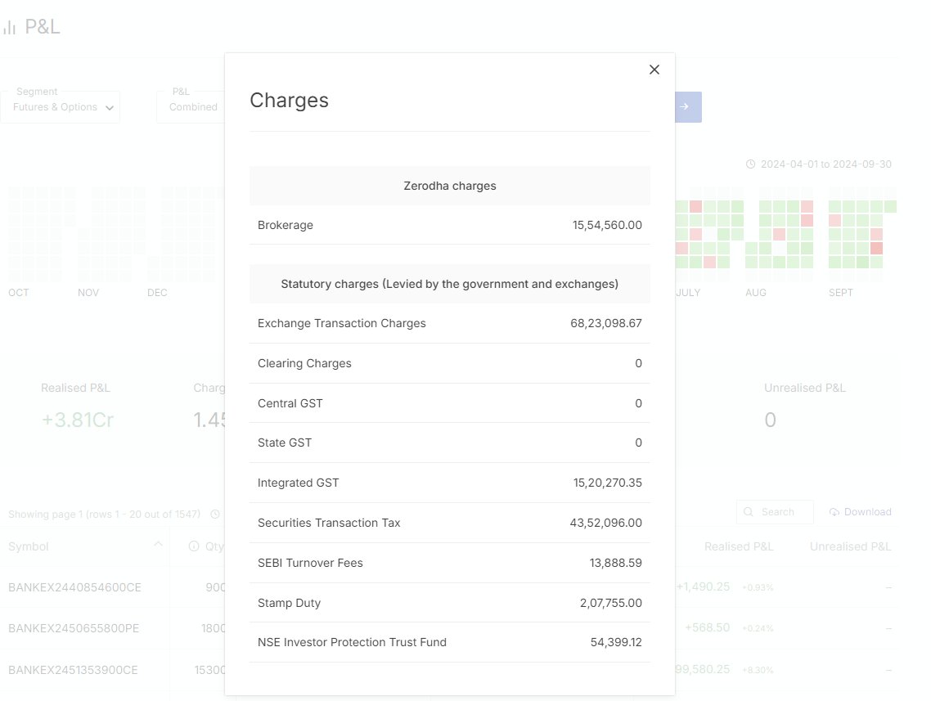Click the 68,23,098.67 charge value
The height and width of the screenshot is (701, 931).
point(605,323)
